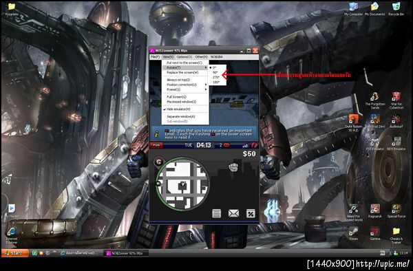Click the green info icon in message box
This screenshot has width=413, height=271.
tap(157, 133)
